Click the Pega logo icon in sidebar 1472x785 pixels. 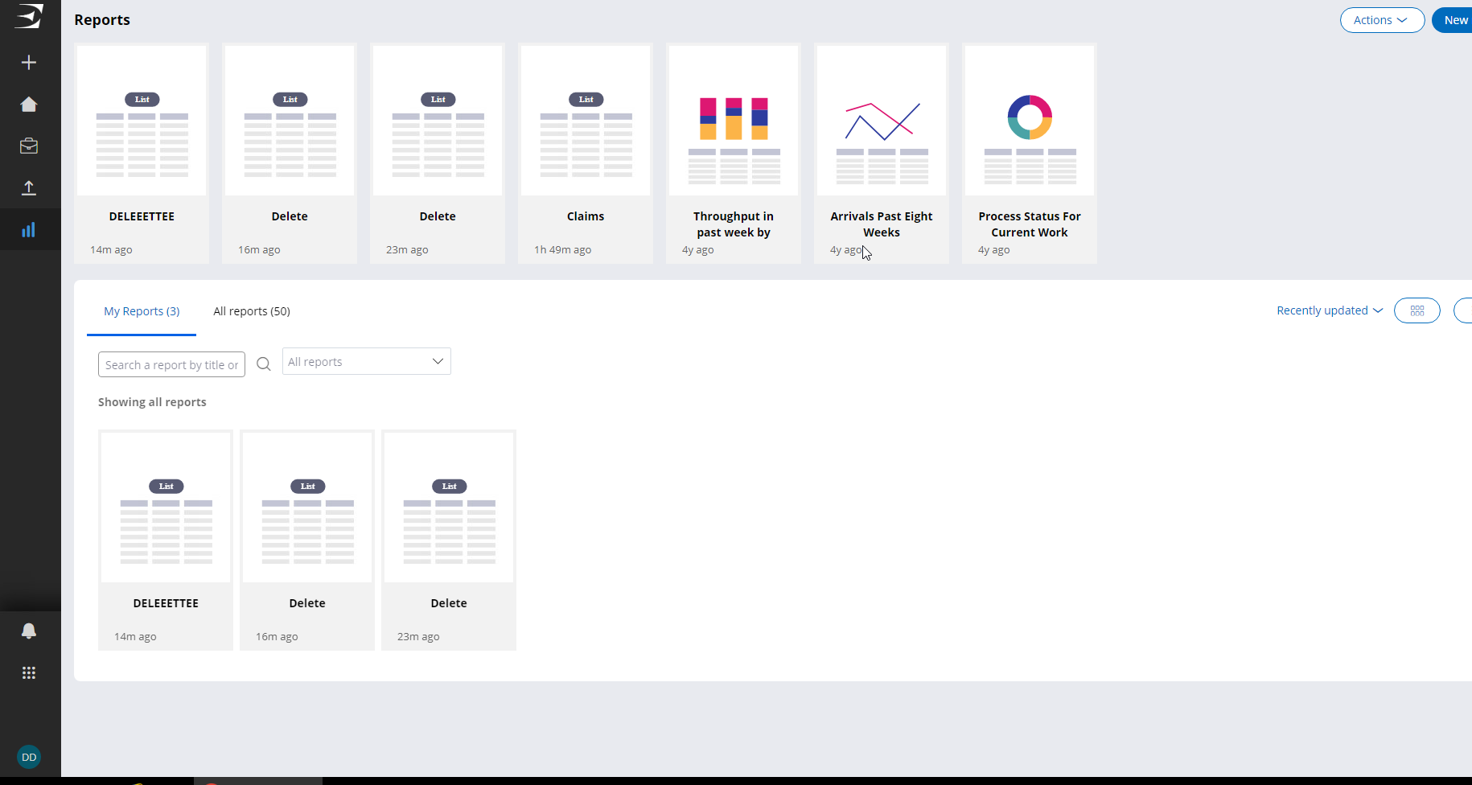(x=29, y=16)
